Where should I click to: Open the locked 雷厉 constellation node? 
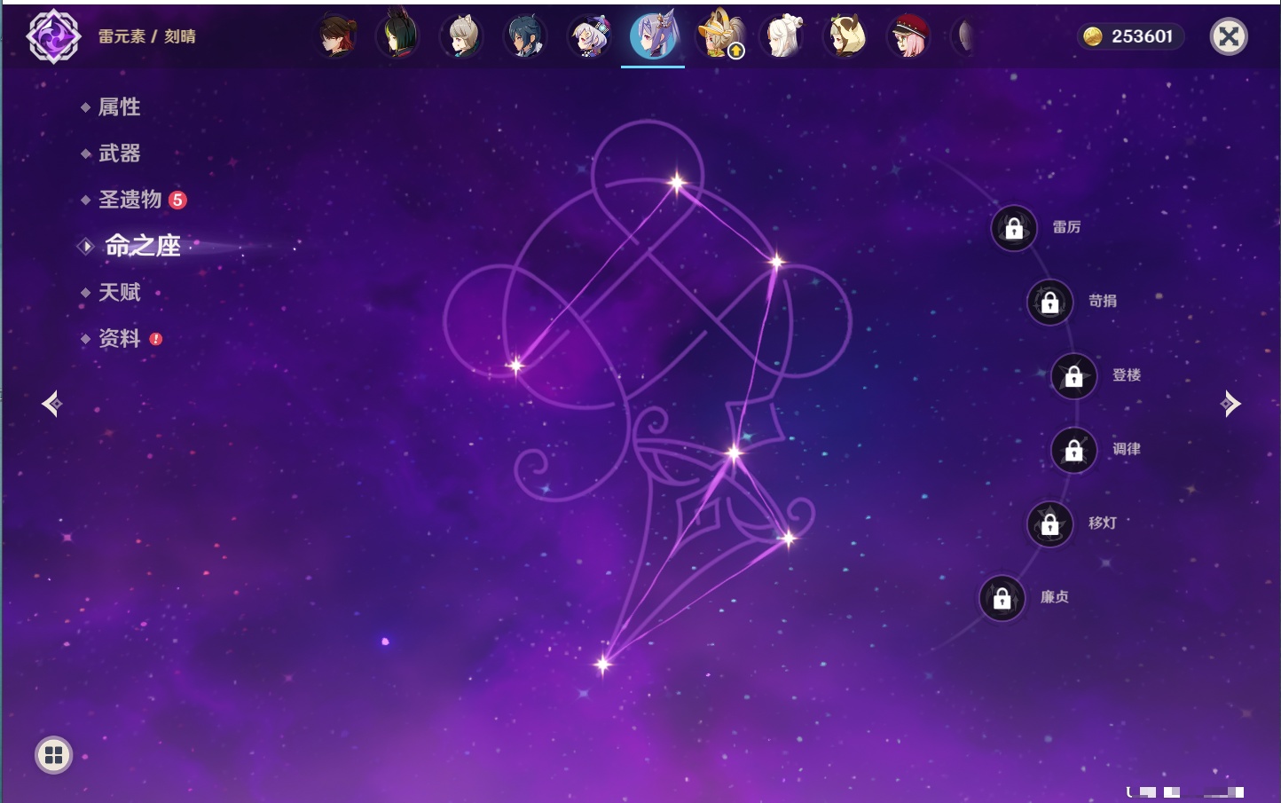pos(1014,228)
